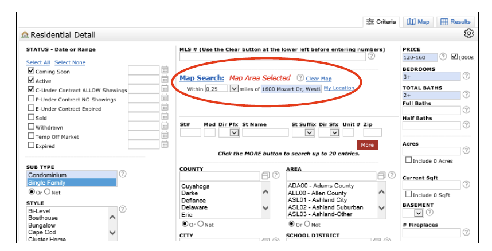Click help icon next to Price field

click(x=443, y=57)
